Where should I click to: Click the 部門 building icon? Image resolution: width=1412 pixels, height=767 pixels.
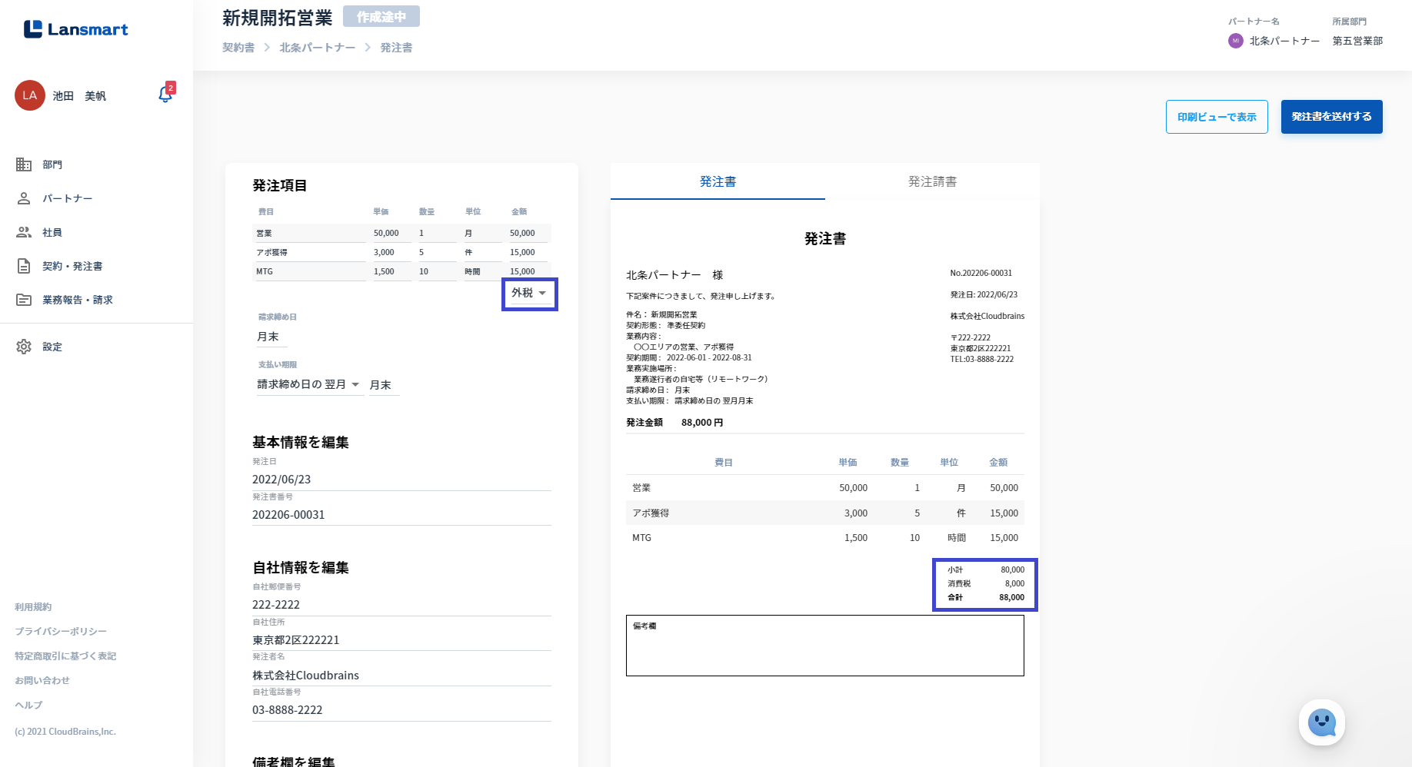pyautogui.click(x=24, y=164)
